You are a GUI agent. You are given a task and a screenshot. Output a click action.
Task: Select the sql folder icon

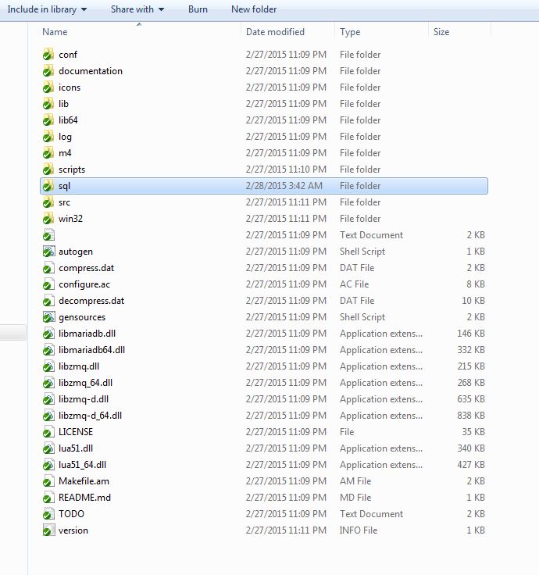coord(48,186)
